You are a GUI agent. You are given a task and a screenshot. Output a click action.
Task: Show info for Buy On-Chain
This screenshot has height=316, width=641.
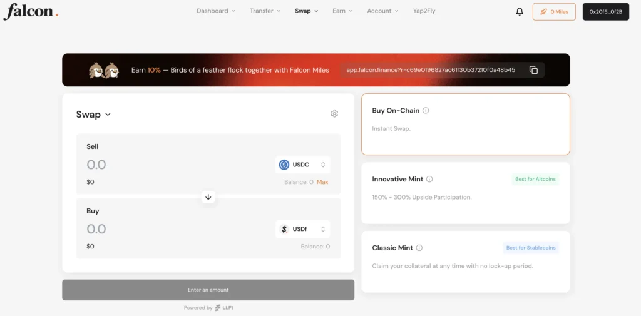pyautogui.click(x=426, y=110)
